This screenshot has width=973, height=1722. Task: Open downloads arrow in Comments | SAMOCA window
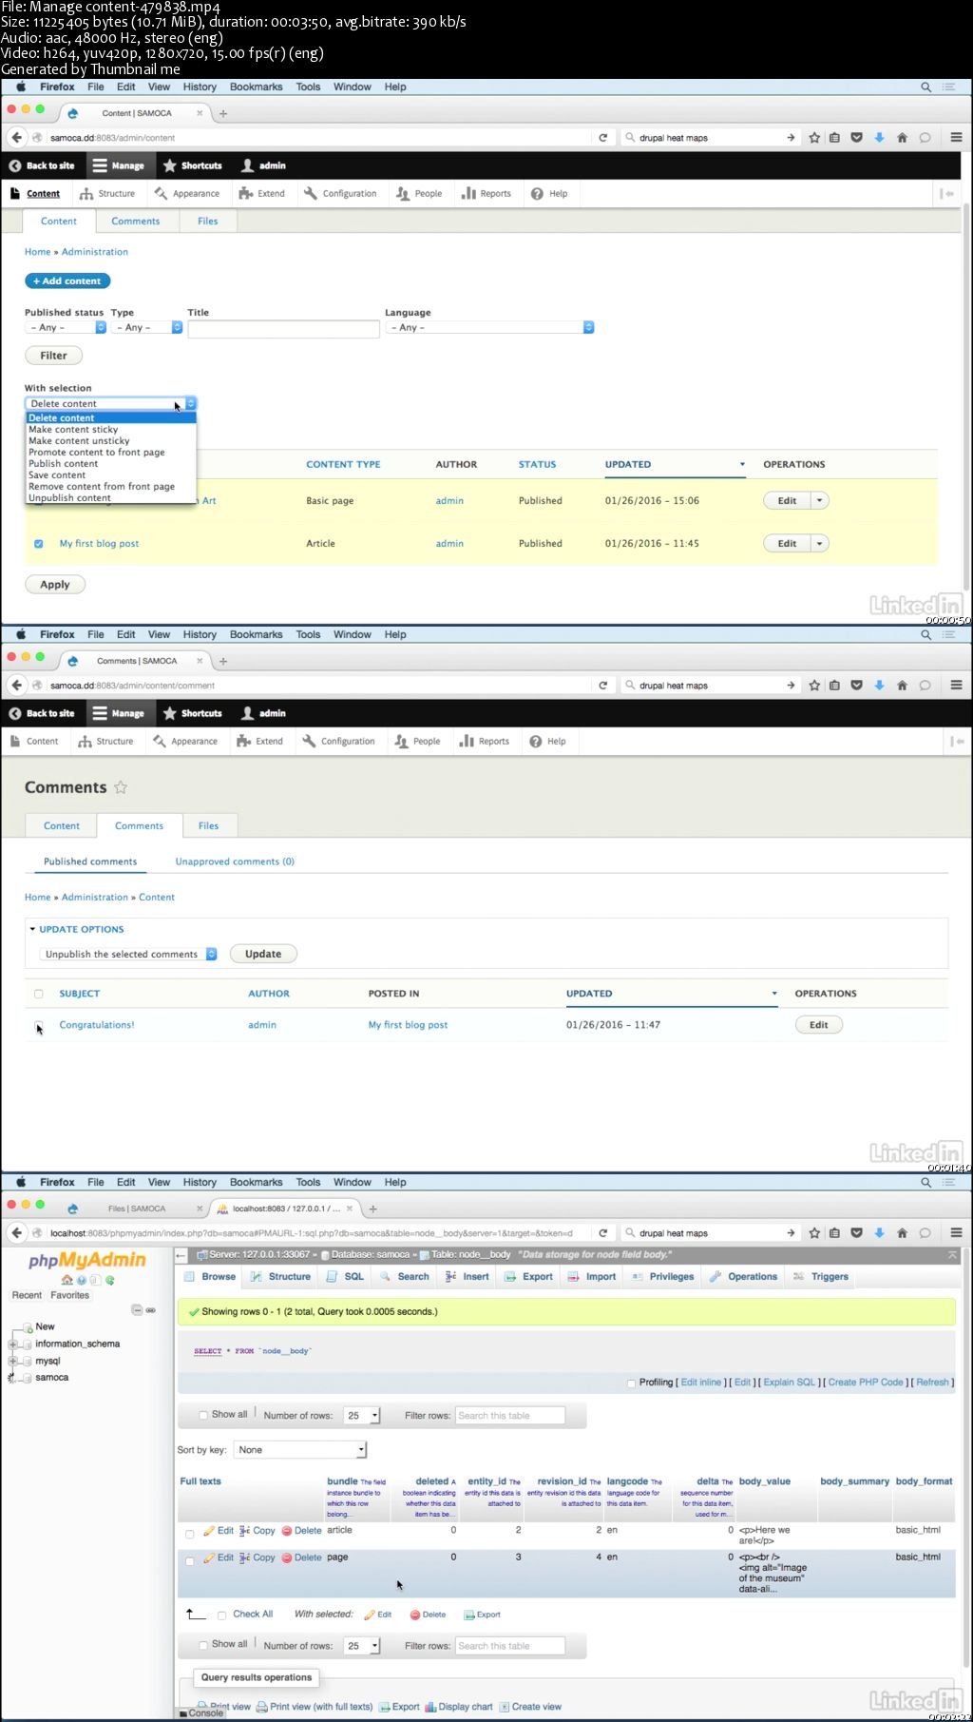pos(879,686)
